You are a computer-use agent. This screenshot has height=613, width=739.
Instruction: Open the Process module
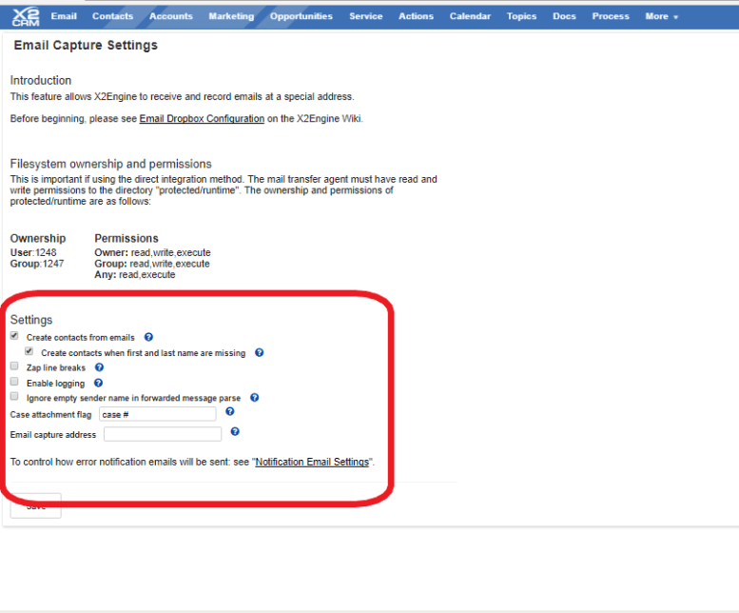pos(611,16)
